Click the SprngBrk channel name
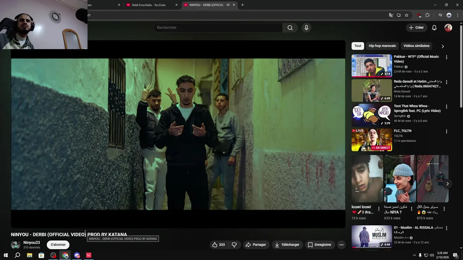Viewport: 463px width, 260px height. coord(400,116)
